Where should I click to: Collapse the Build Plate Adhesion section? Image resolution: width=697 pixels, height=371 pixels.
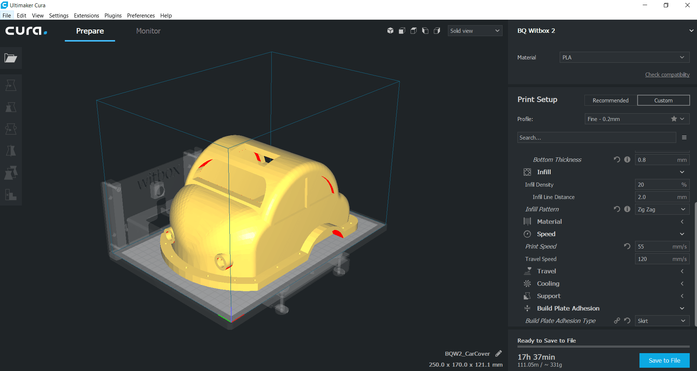pos(682,308)
